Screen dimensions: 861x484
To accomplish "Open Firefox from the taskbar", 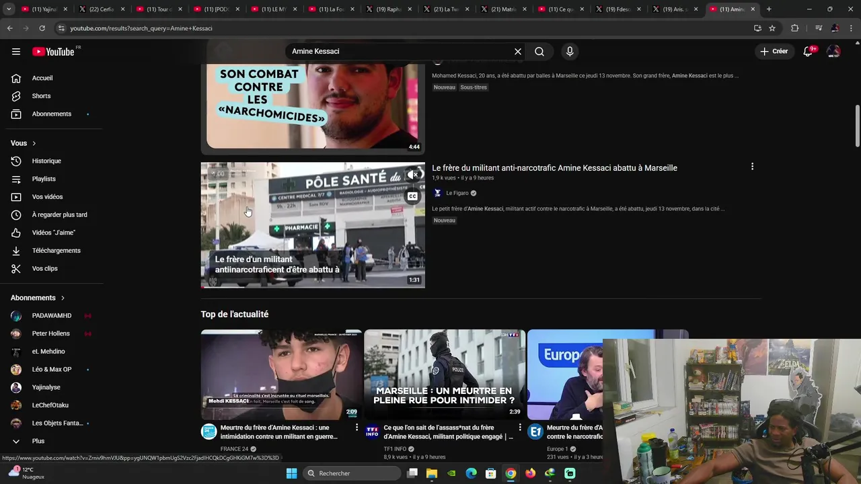I will [530, 473].
